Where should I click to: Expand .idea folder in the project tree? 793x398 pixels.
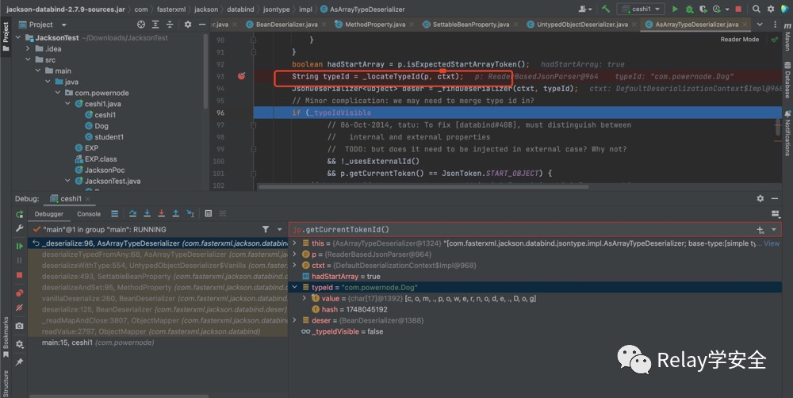pos(28,48)
